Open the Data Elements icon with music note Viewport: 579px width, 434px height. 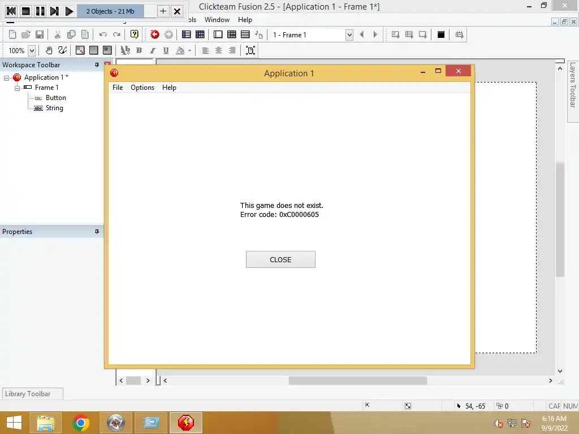point(259,34)
